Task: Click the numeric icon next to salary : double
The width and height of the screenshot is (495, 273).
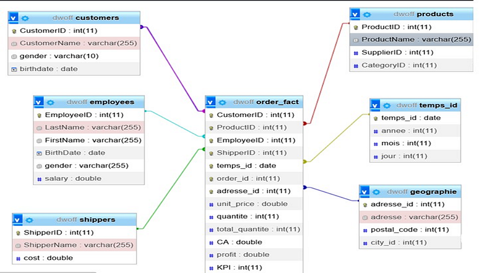Action: point(38,178)
